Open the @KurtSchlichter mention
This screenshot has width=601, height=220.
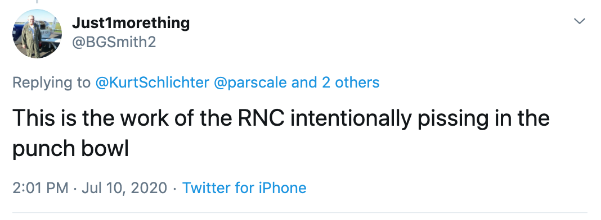(x=152, y=82)
